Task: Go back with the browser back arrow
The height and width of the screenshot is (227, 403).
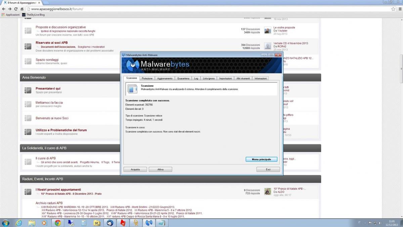Action: 4,9
